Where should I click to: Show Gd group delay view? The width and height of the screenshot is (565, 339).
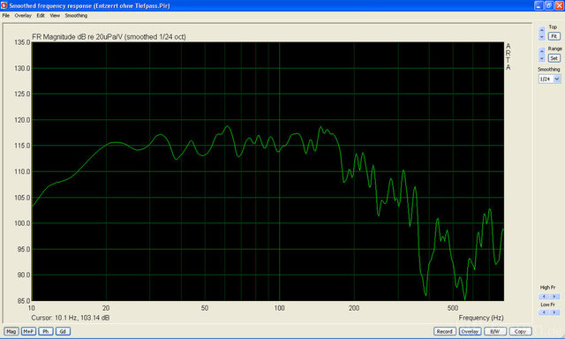point(63,331)
